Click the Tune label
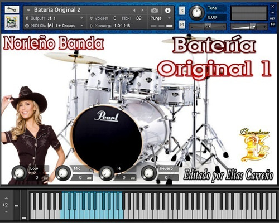This screenshot has height=223, width=279. (x=212, y=8)
